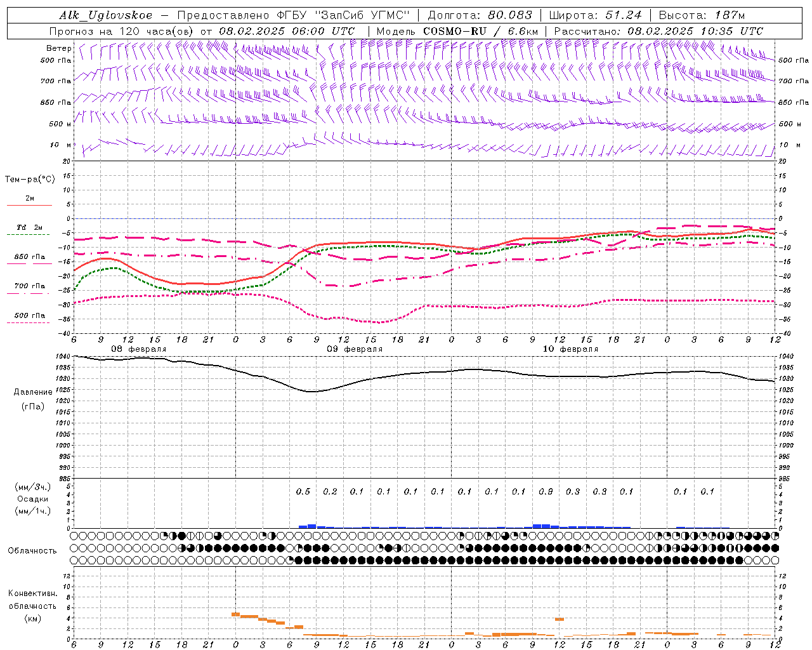Click the Широта: 51.24 value
This screenshot has width=812, height=650.
tap(595, 16)
